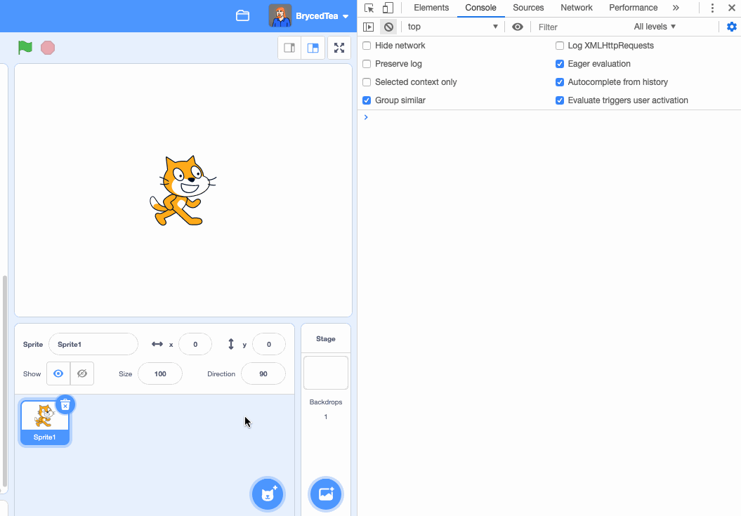Image resolution: width=741 pixels, height=516 pixels.
Task: Open the My Stuff folder icon
Action: point(242,15)
